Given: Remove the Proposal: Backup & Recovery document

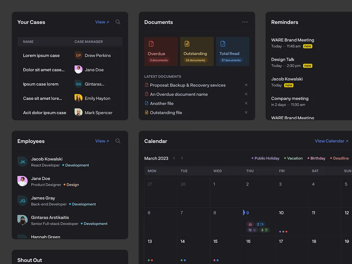Looking at the screenshot, I should (x=246, y=85).
